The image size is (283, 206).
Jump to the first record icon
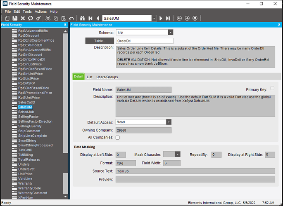(x=90, y=18)
